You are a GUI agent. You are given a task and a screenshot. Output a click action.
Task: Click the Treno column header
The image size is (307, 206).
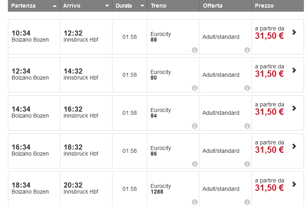(159, 6)
